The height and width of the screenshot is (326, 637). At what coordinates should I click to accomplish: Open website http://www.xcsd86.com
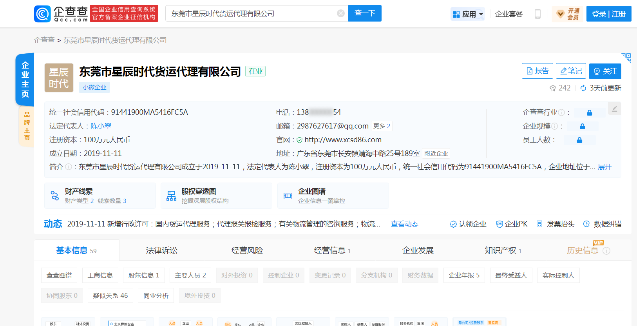pyautogui.click(x=343, y=140)
